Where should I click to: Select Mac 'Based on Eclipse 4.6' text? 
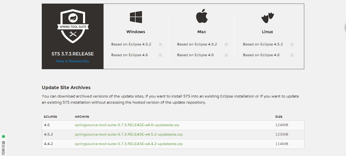(195, 55)
